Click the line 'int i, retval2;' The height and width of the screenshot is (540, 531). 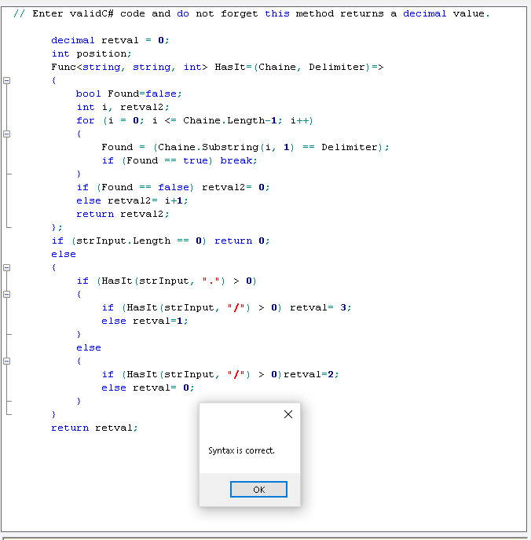[123, 107]
